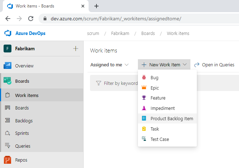The image size is (239, 168).
Task: Open the Fabrikam project name
Action: [x=25, y=49]
